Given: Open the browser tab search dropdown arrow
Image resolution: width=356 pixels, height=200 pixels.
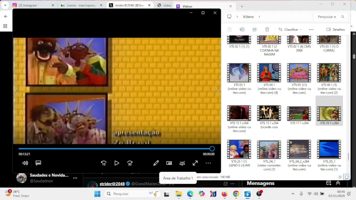Looking at the screenshot, I should click(x=5, y=5).
